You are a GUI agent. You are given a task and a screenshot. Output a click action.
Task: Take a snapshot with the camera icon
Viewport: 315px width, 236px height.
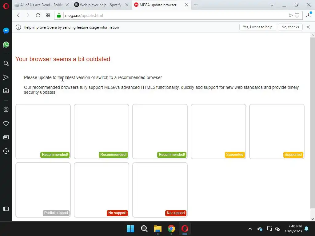(x=6, y=91)
